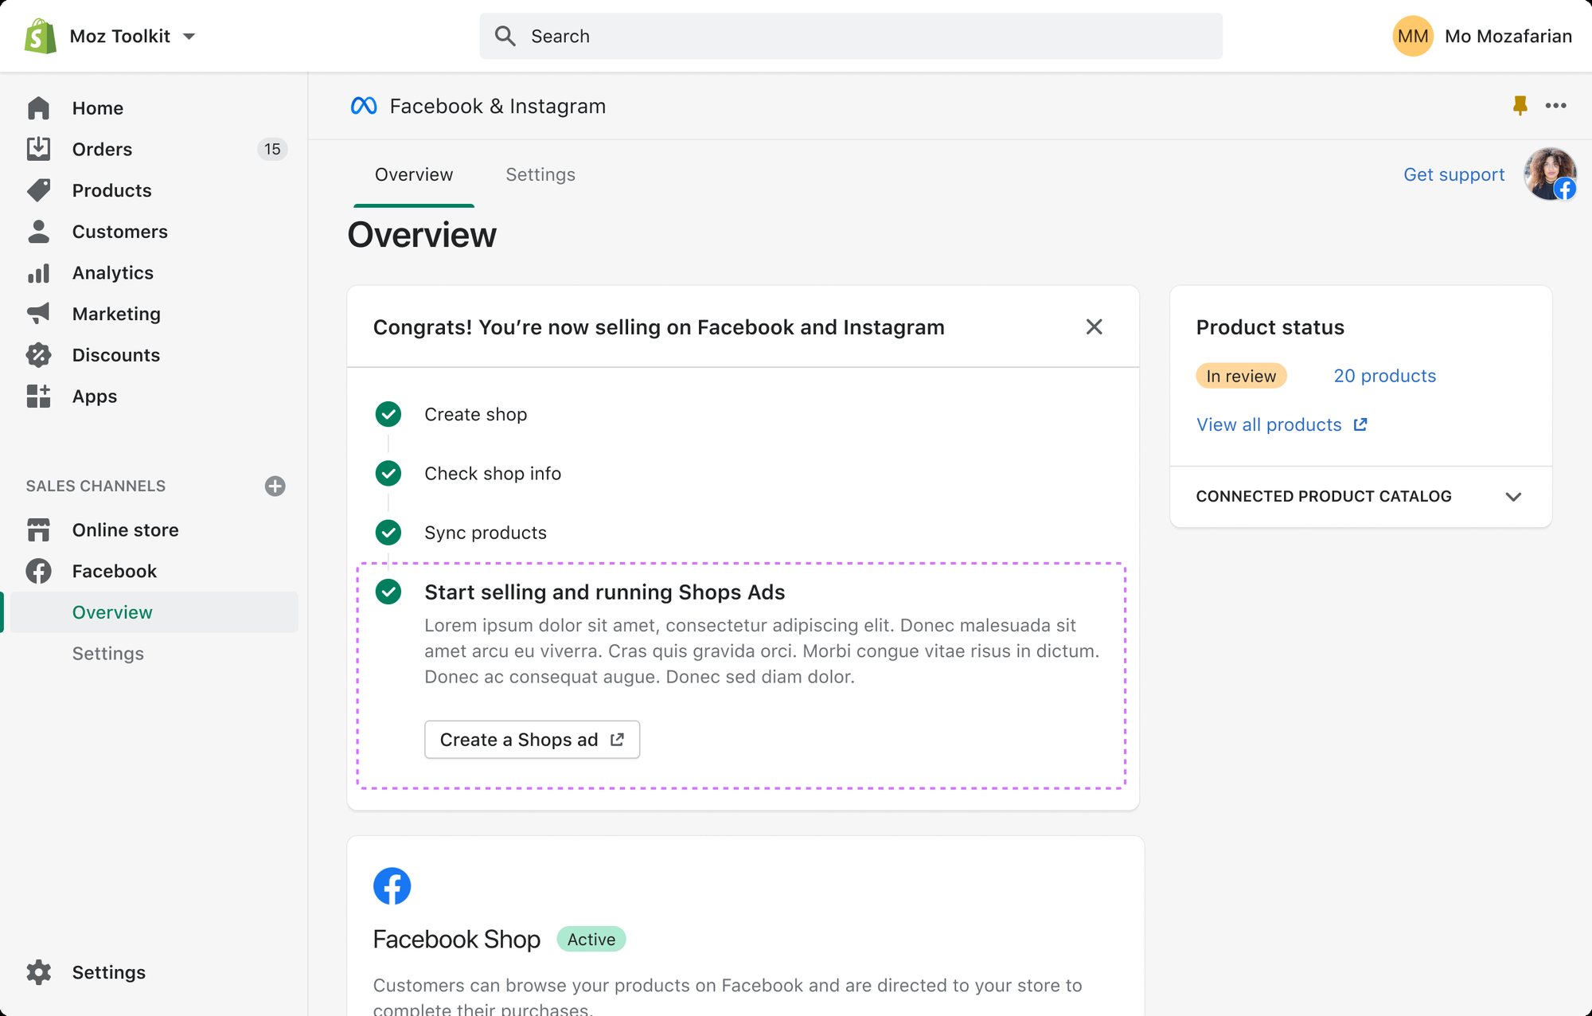
Task: Click the Facebook Shop heading
Action: click(x=456, y=940)
